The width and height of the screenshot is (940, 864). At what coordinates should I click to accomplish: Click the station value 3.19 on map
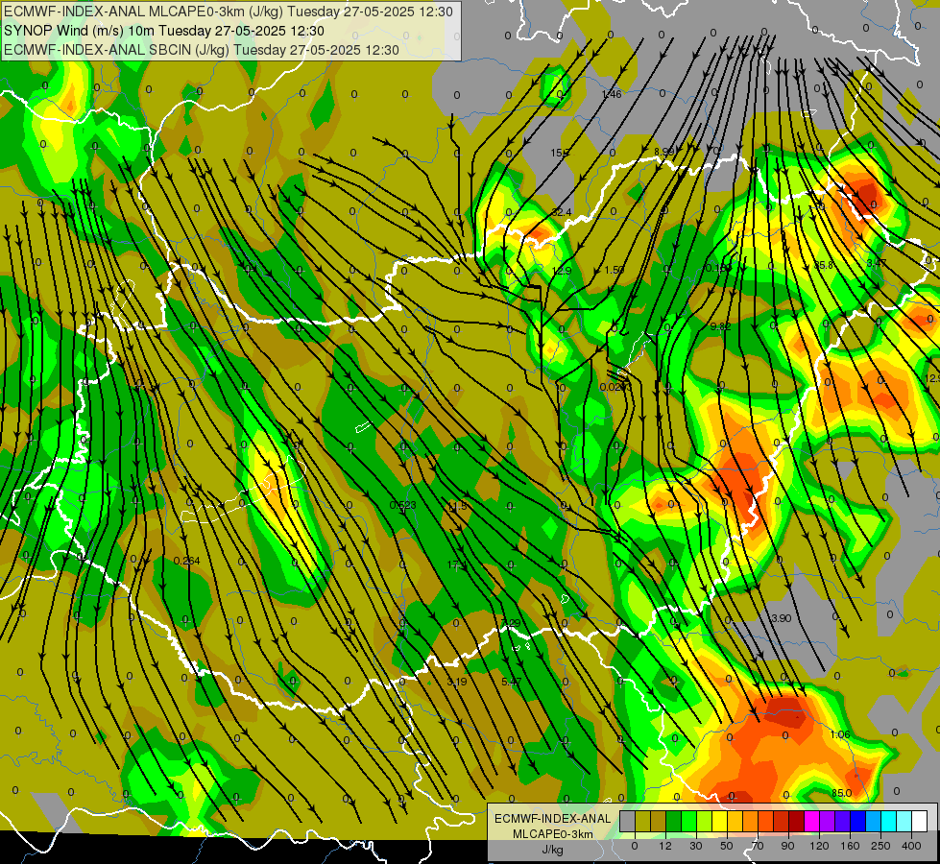click(457, 683)
